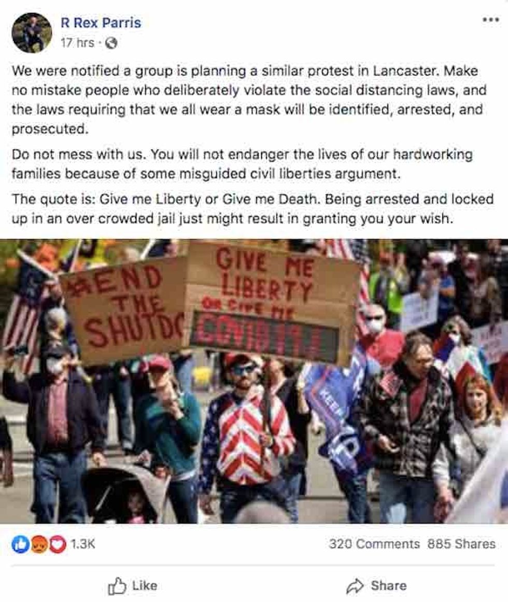Click the post text starting 'We were notified'
Image resolution: width=508 pixels, height=602 pixels.
[x=249, y=100]
